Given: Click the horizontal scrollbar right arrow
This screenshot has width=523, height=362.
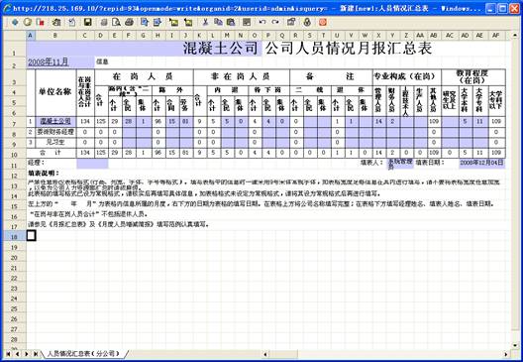Looking at the screenshot, I should pyautogui.click(x=506, y=354).
